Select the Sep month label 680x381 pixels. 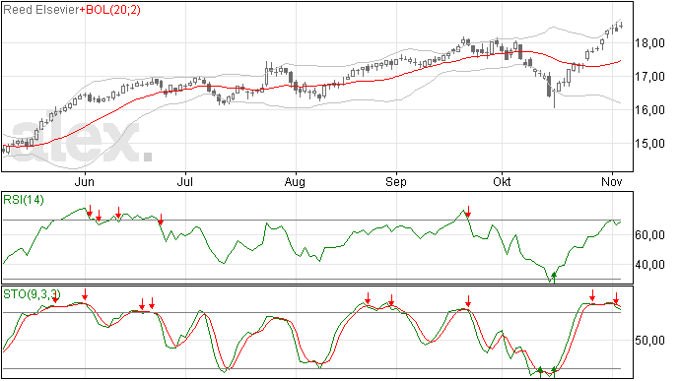click(x=396, y=181)
